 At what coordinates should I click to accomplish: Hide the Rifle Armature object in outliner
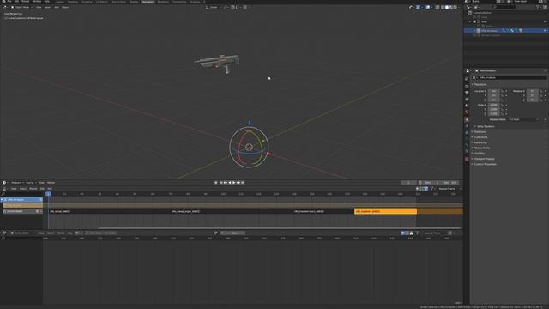(546, 31)
